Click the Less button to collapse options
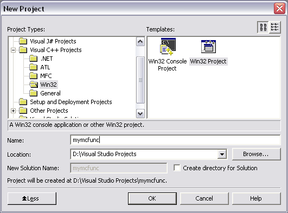Screen dimensions: 288x213 32,198
